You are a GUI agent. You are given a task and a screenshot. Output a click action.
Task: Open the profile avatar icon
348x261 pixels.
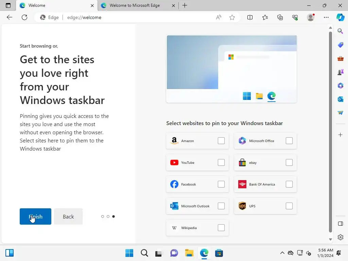311,17
